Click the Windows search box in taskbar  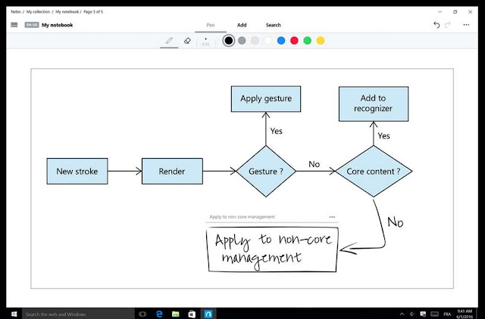click(x=78, y=314)
